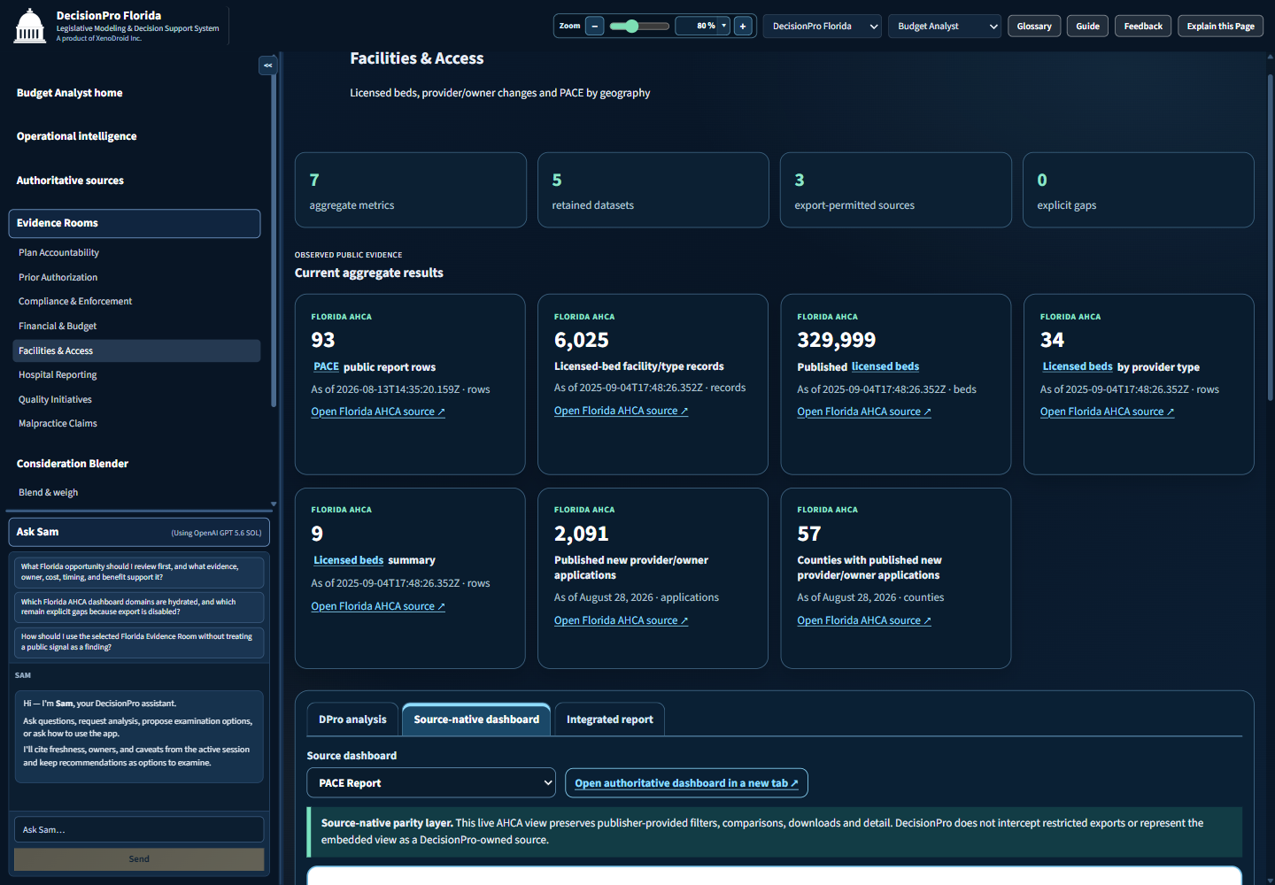Open Licensed beds link in summary card
This screenshot has height=885, width=1275.
click(x=349, y=560)
